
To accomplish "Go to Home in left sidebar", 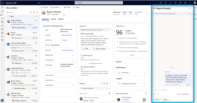I will click(2, 11).
